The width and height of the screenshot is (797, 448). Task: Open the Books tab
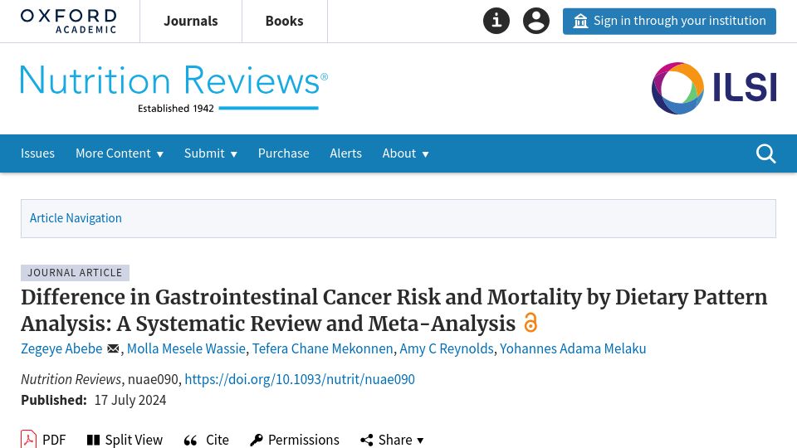click(284, 21)
